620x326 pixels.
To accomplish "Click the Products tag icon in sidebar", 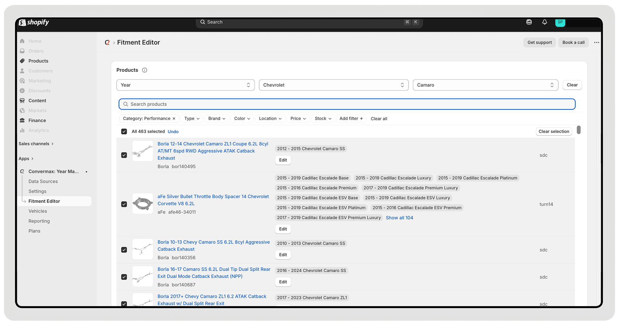I will point(22,61).
